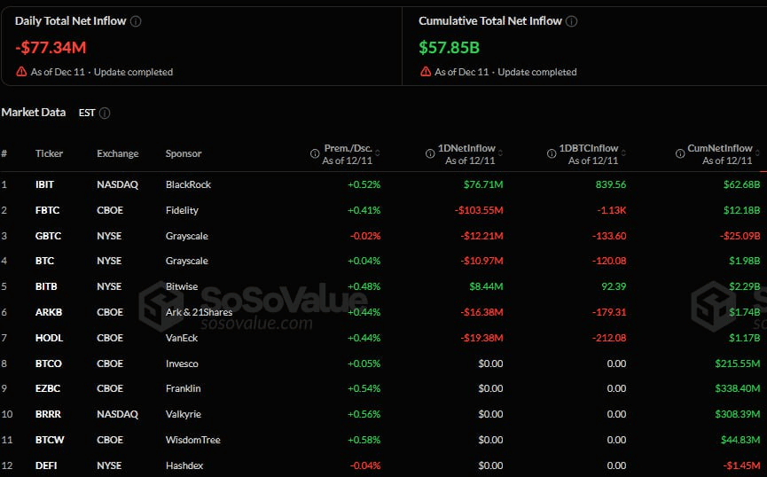Open the HODL VanEck ticker

pos(48,339)
